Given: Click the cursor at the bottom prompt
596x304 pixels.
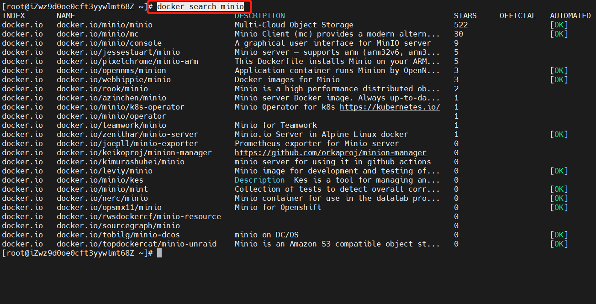Looking at the screenshot, I should tap(159, 253).
